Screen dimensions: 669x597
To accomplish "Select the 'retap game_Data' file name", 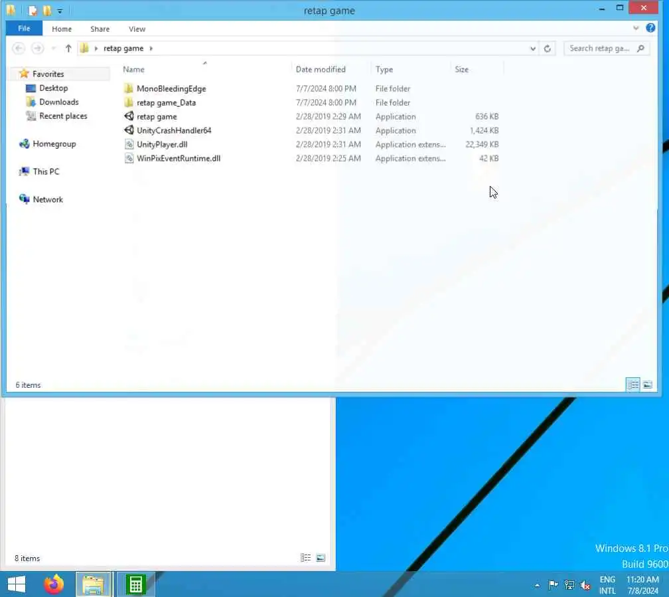I will (x=167, y=102).
